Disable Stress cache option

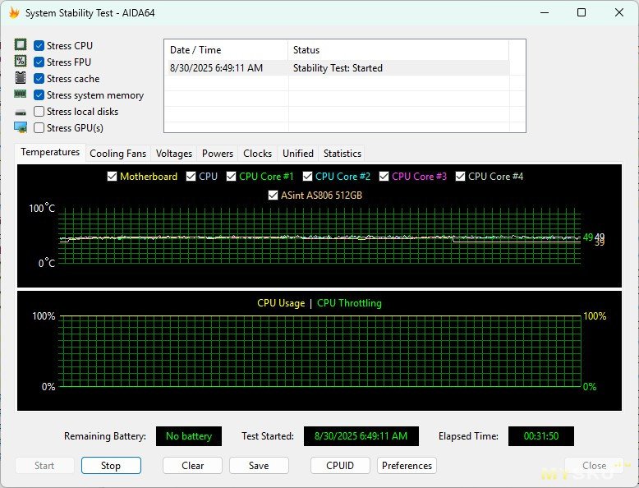click(x=39, y=78)
